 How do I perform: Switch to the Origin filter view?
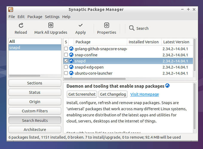pyautogui.click(x=35, y=102)
